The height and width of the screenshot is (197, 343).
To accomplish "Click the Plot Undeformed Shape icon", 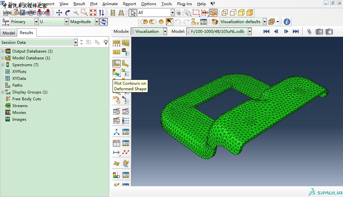I will pos(116,64).
